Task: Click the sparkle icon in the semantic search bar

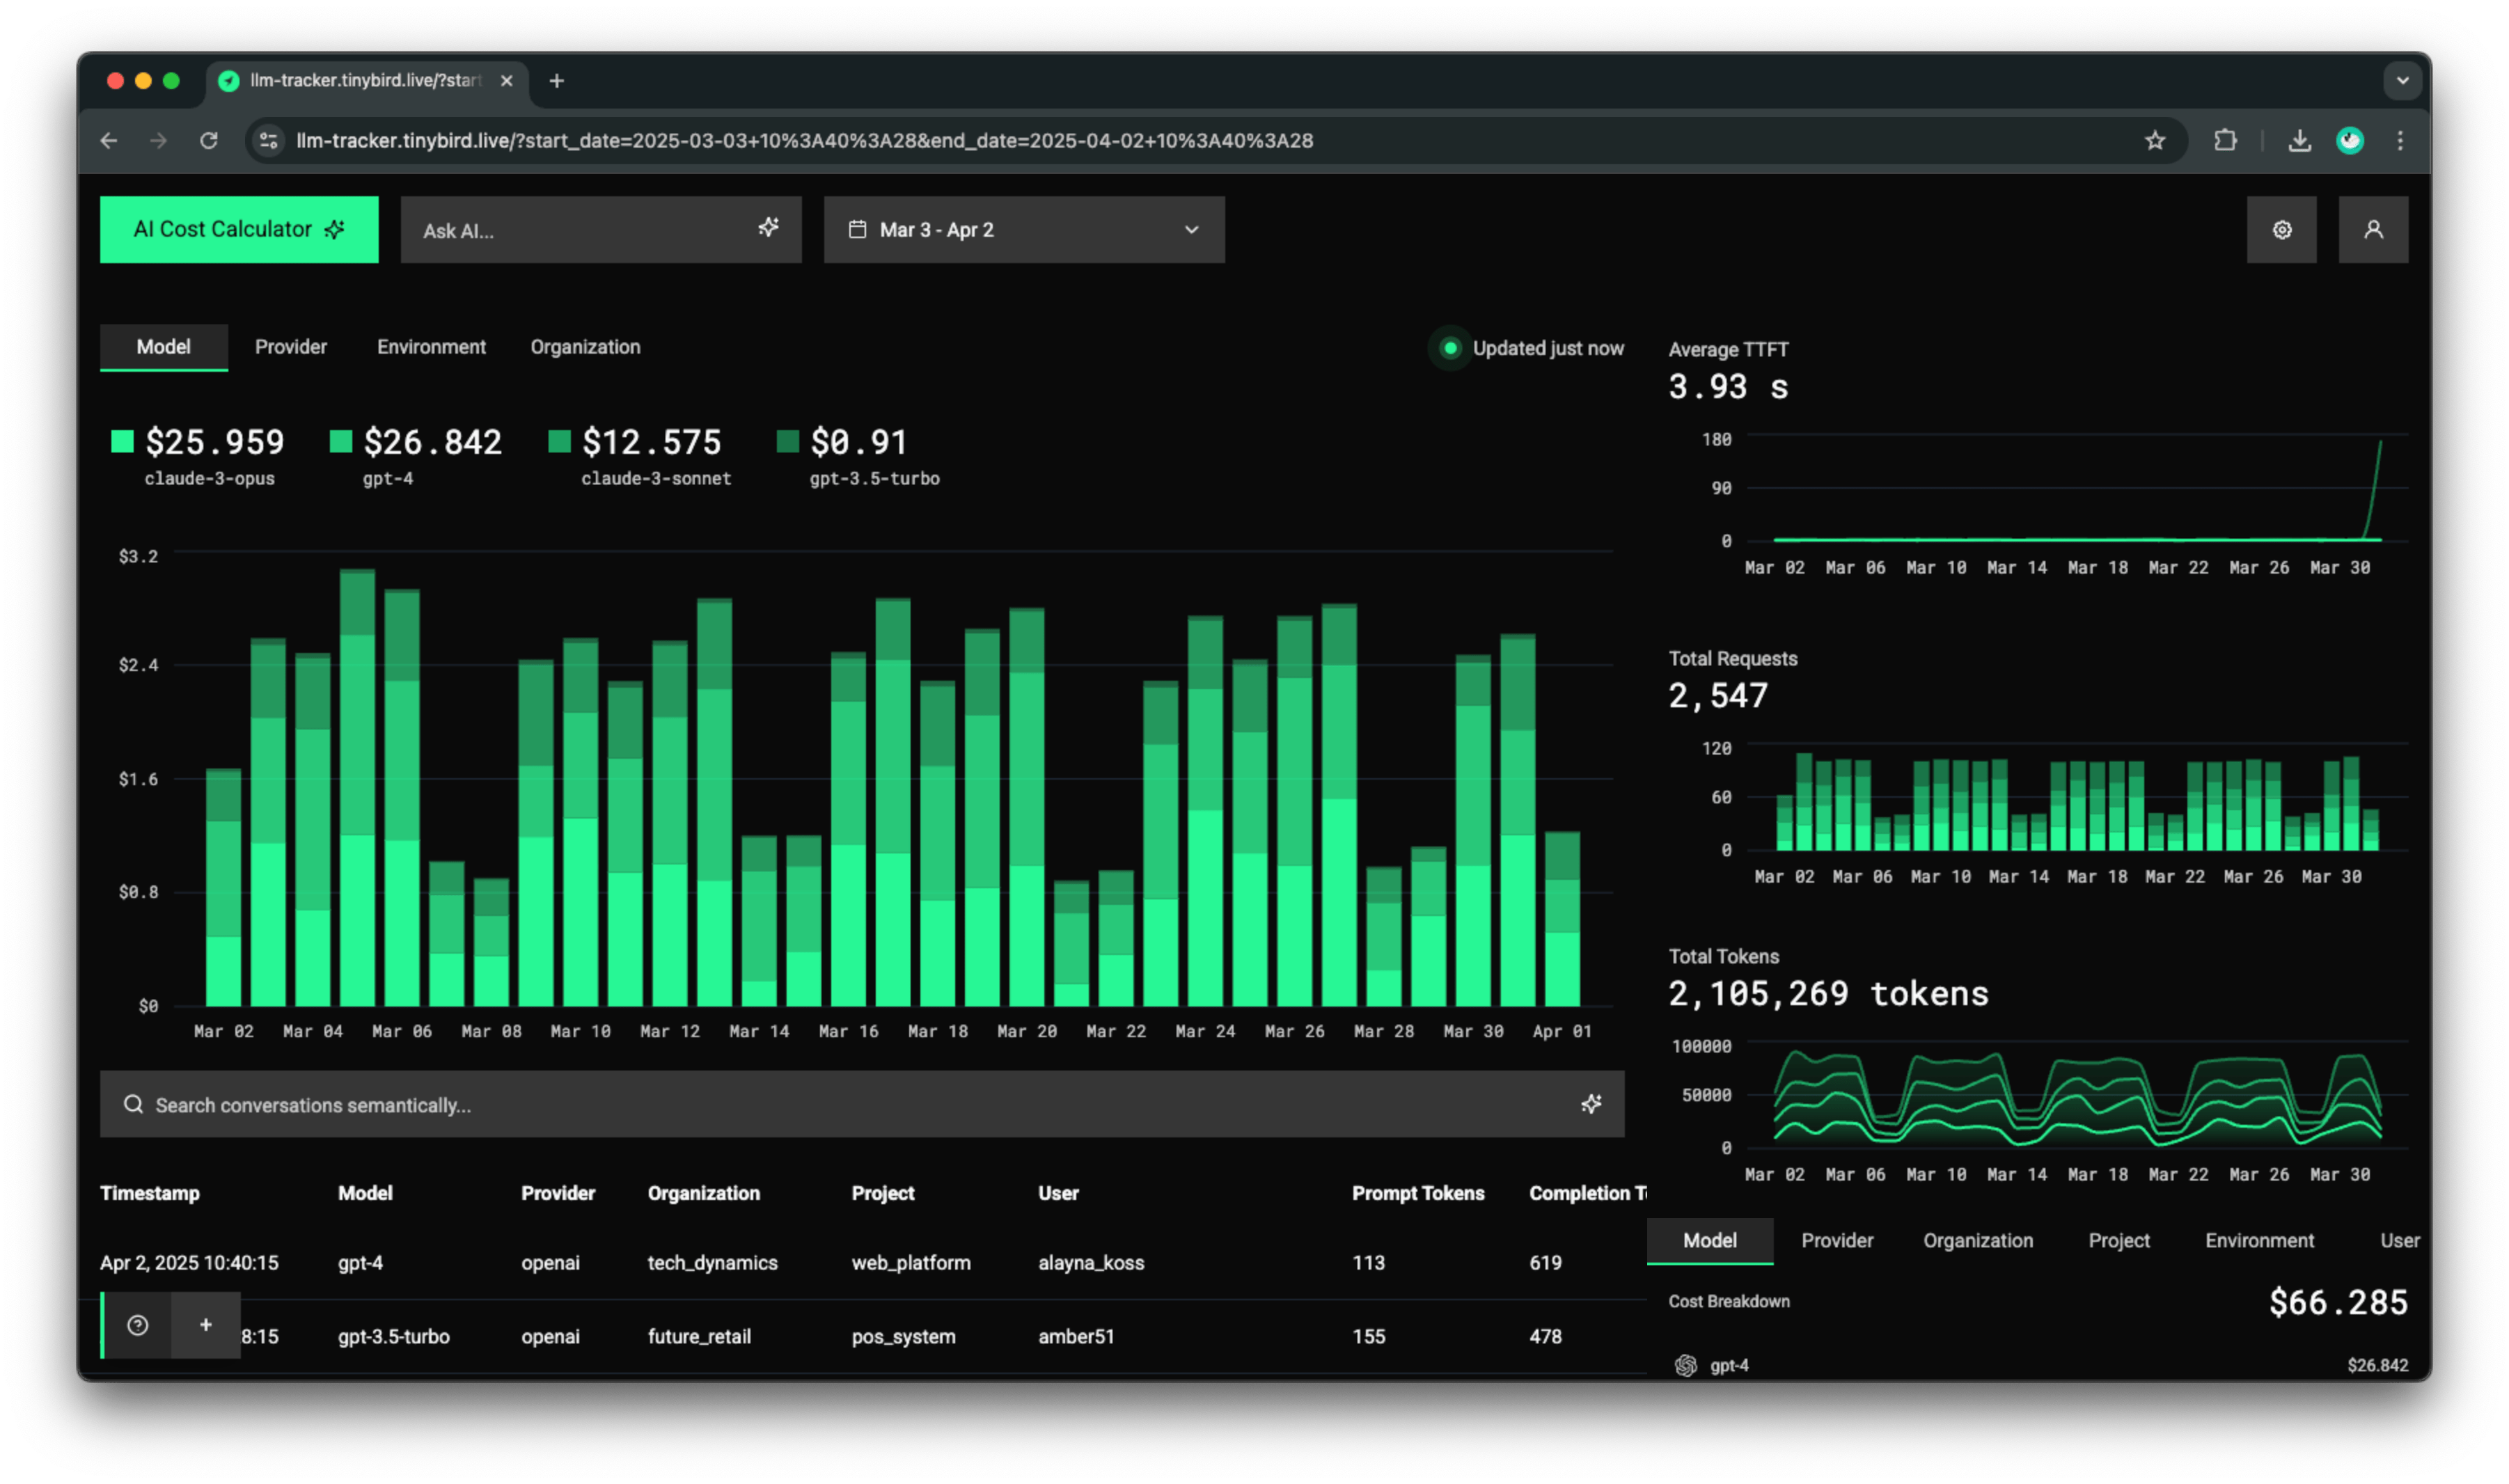Action: [1591, 1104]
